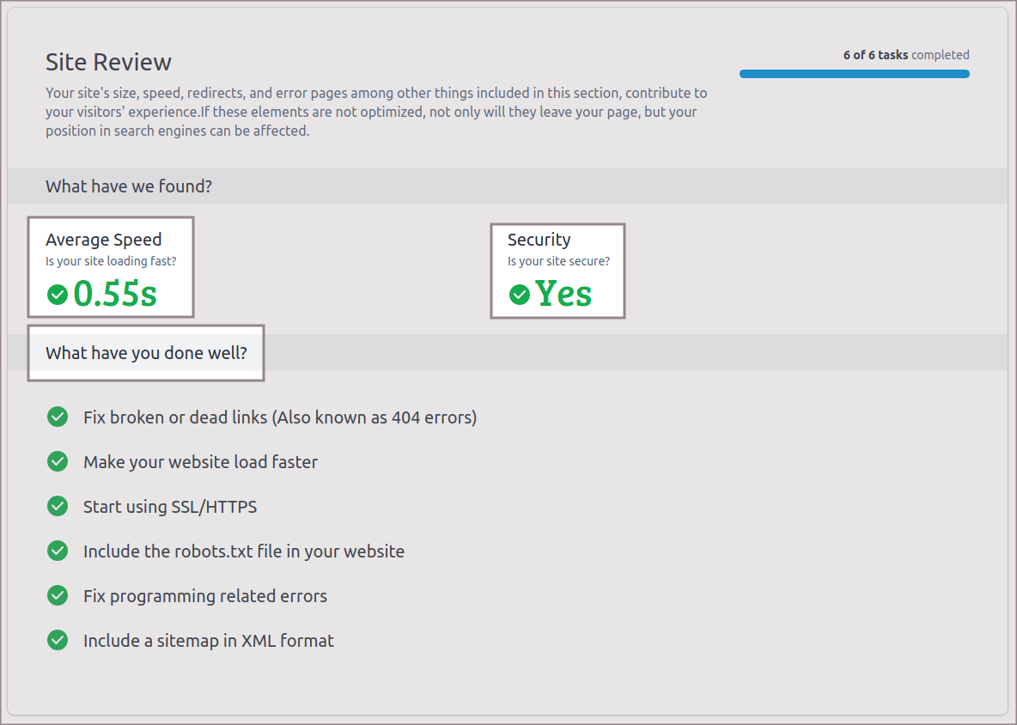The image size is (1017, 725).
Task: Collapse the 'What have we found?' section
Action: pos(129,186)
